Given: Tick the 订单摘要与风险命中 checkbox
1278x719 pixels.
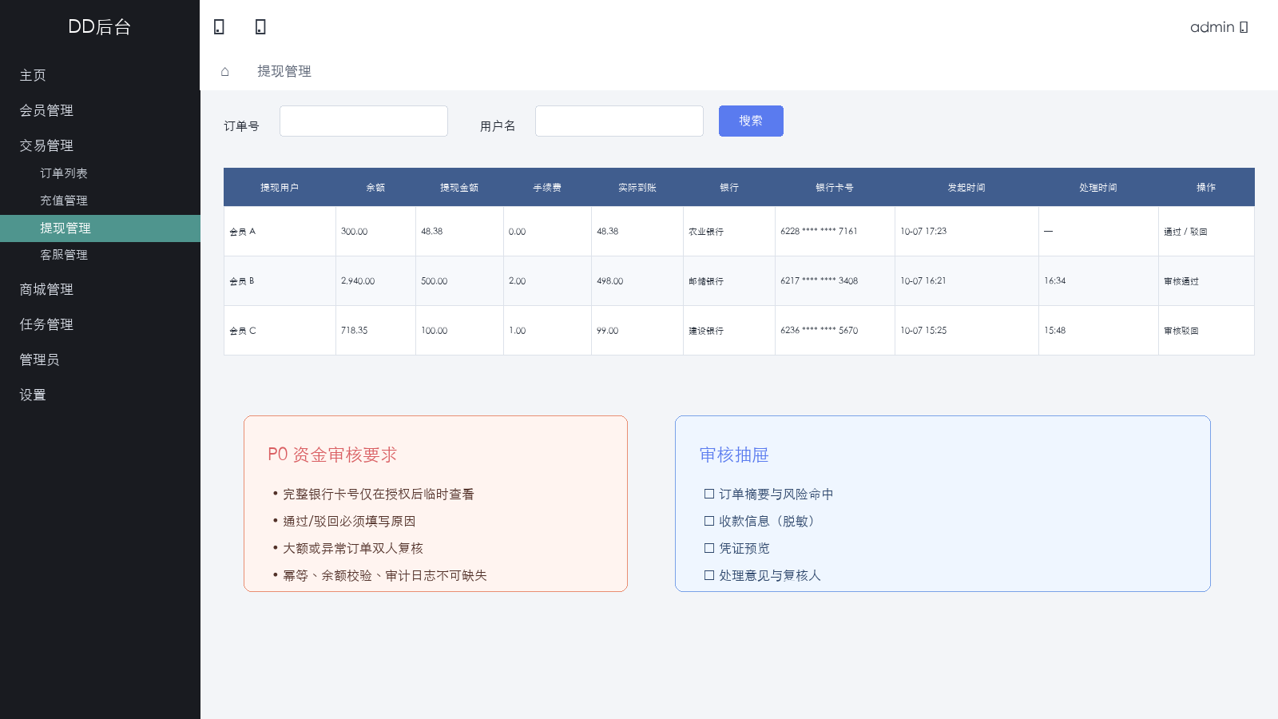Looking at the screenshot, I should click(x=708, y=494).
